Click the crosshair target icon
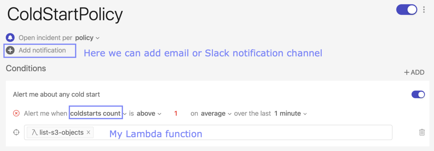Viewport: 434px width, 151px height. pyautogui.click(x=16, y=132)
